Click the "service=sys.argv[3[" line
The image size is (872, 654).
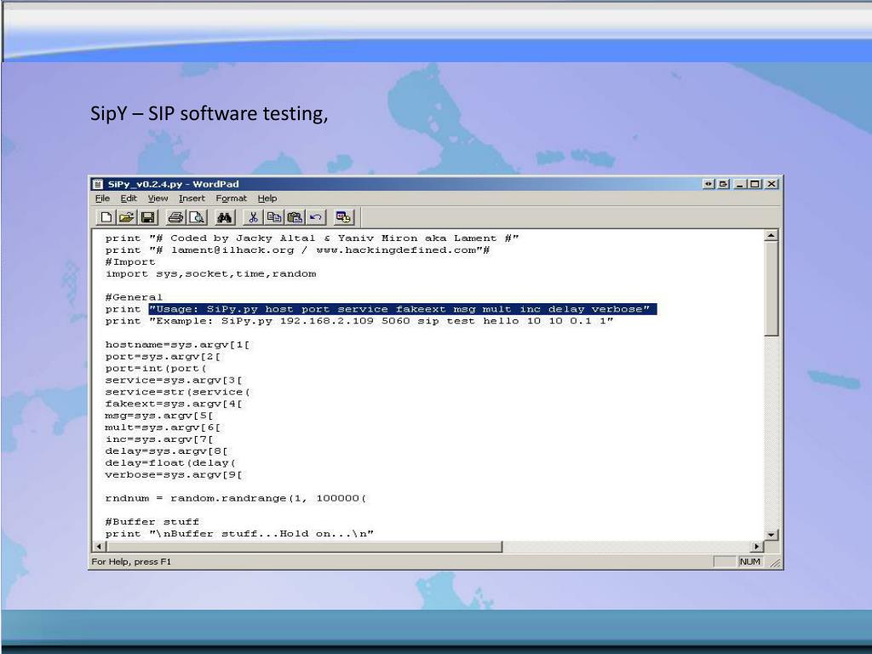click(174, 381)
